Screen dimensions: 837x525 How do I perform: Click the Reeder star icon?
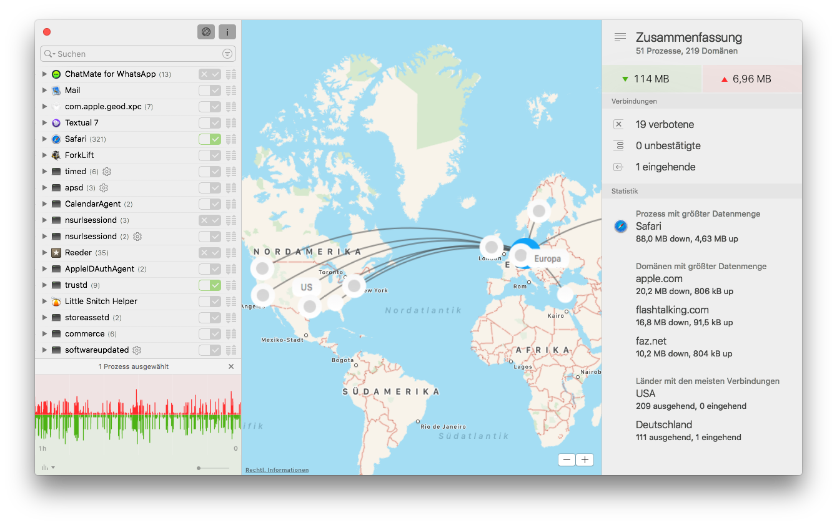point(56,253)
